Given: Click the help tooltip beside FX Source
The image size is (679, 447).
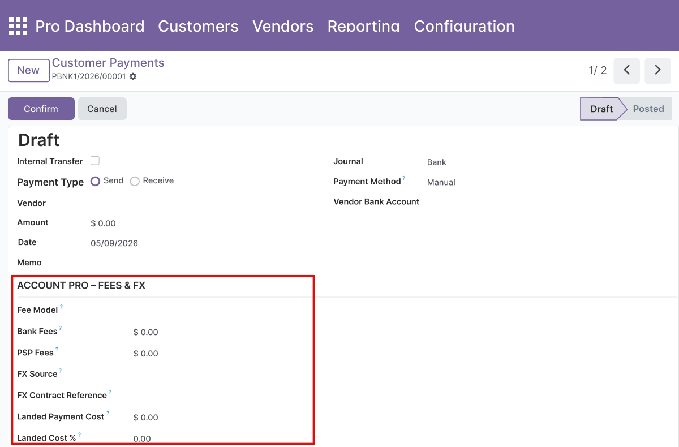Looking at the screenshot, I should [x=60, y=371].
